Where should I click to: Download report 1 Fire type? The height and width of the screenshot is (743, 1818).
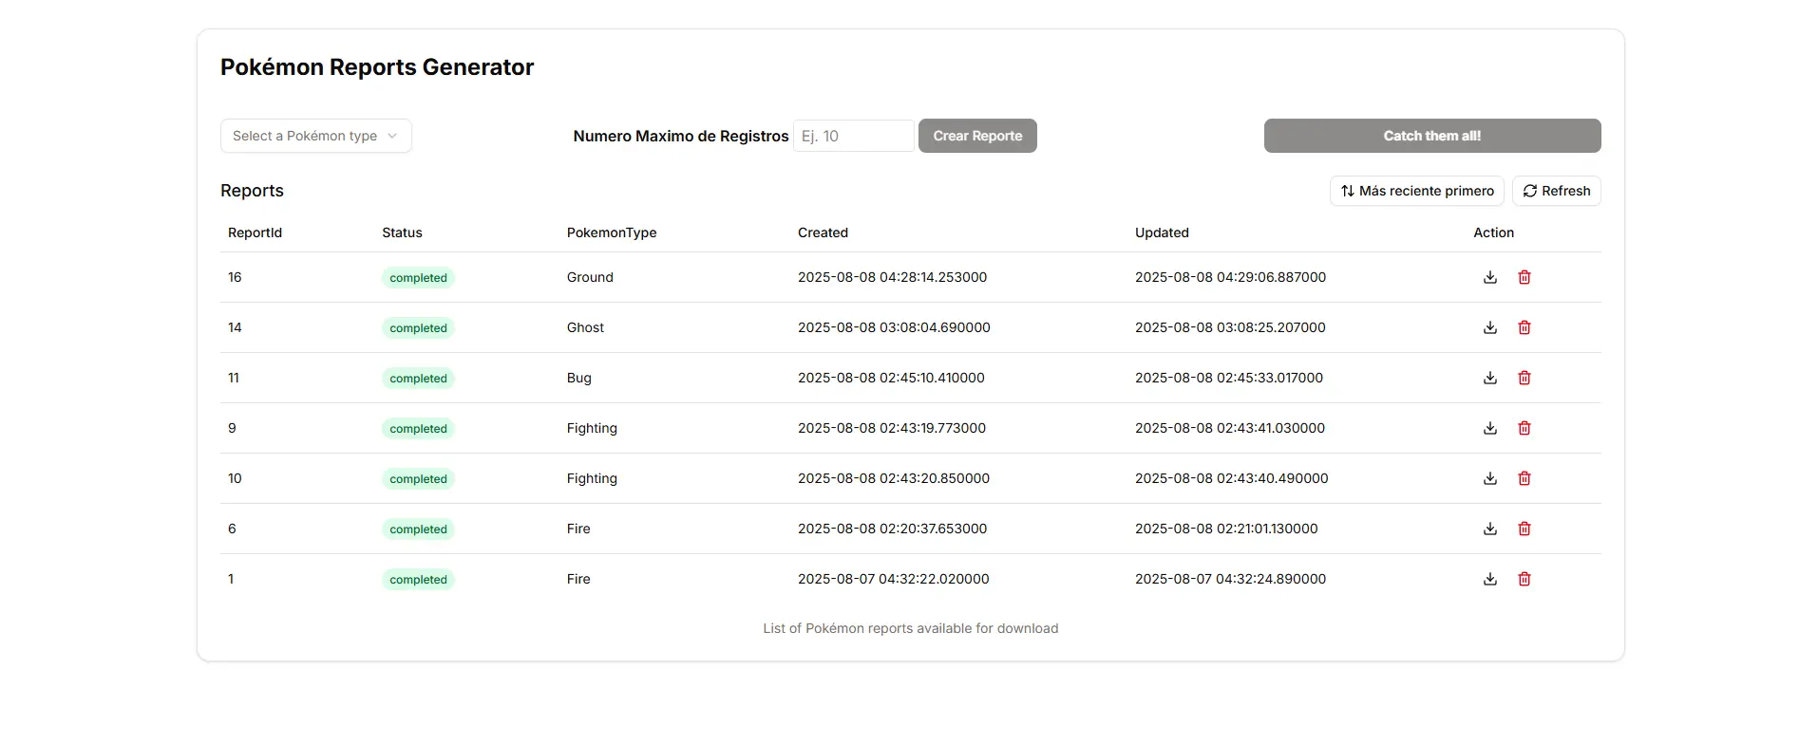coord(1489,579)
